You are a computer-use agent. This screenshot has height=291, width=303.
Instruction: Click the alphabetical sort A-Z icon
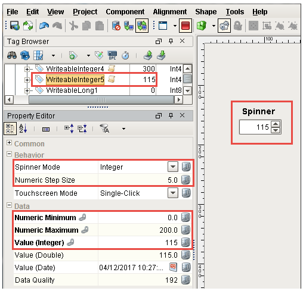pyautogui.click(x=23, y=129)
